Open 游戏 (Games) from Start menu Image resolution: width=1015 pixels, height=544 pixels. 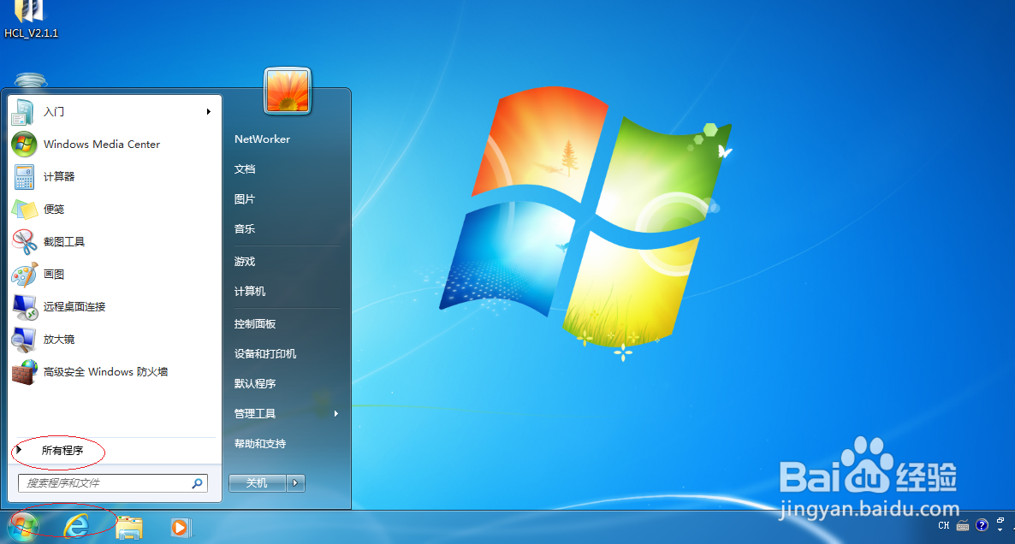point(245,262)
